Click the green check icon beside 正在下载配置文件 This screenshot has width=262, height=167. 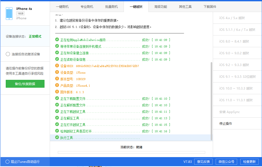coord(57,98)
